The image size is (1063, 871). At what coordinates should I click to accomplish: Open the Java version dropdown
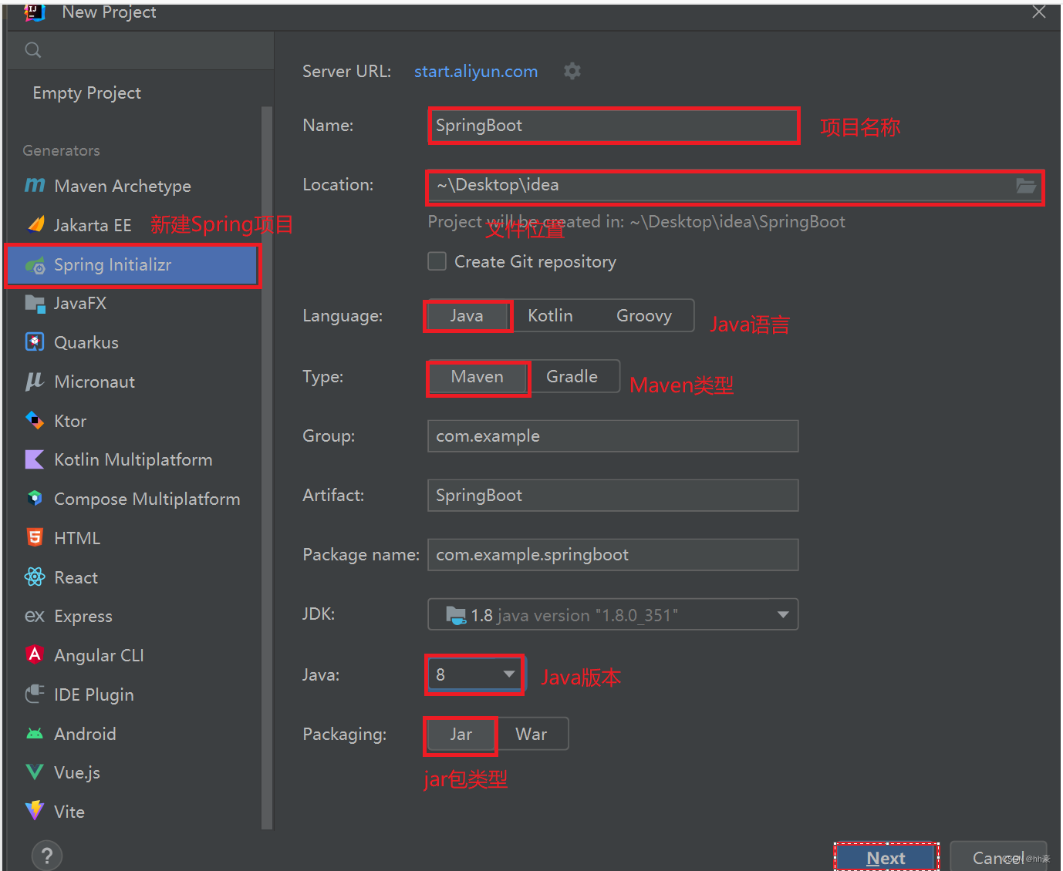[x=474, y=674]
